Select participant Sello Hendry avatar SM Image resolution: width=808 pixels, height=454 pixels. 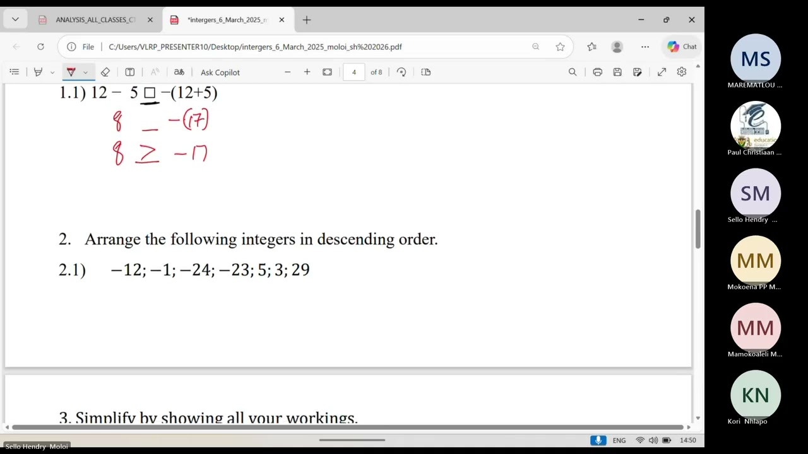[x=755, y=194]
